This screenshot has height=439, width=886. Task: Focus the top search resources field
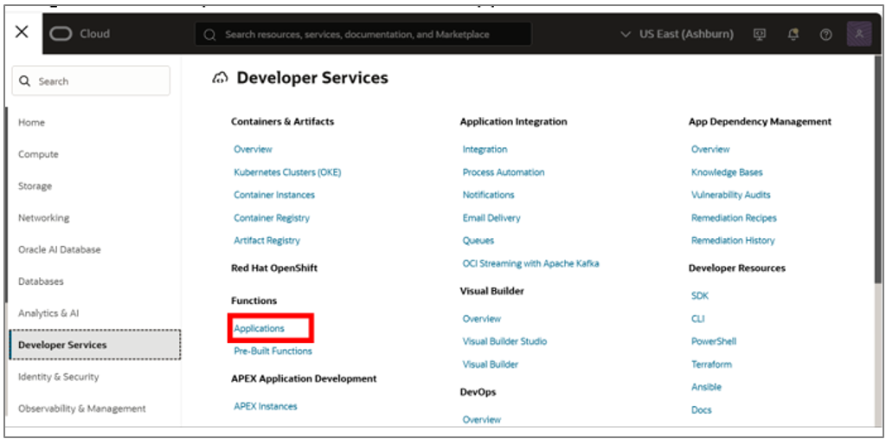tap(363, 34)
